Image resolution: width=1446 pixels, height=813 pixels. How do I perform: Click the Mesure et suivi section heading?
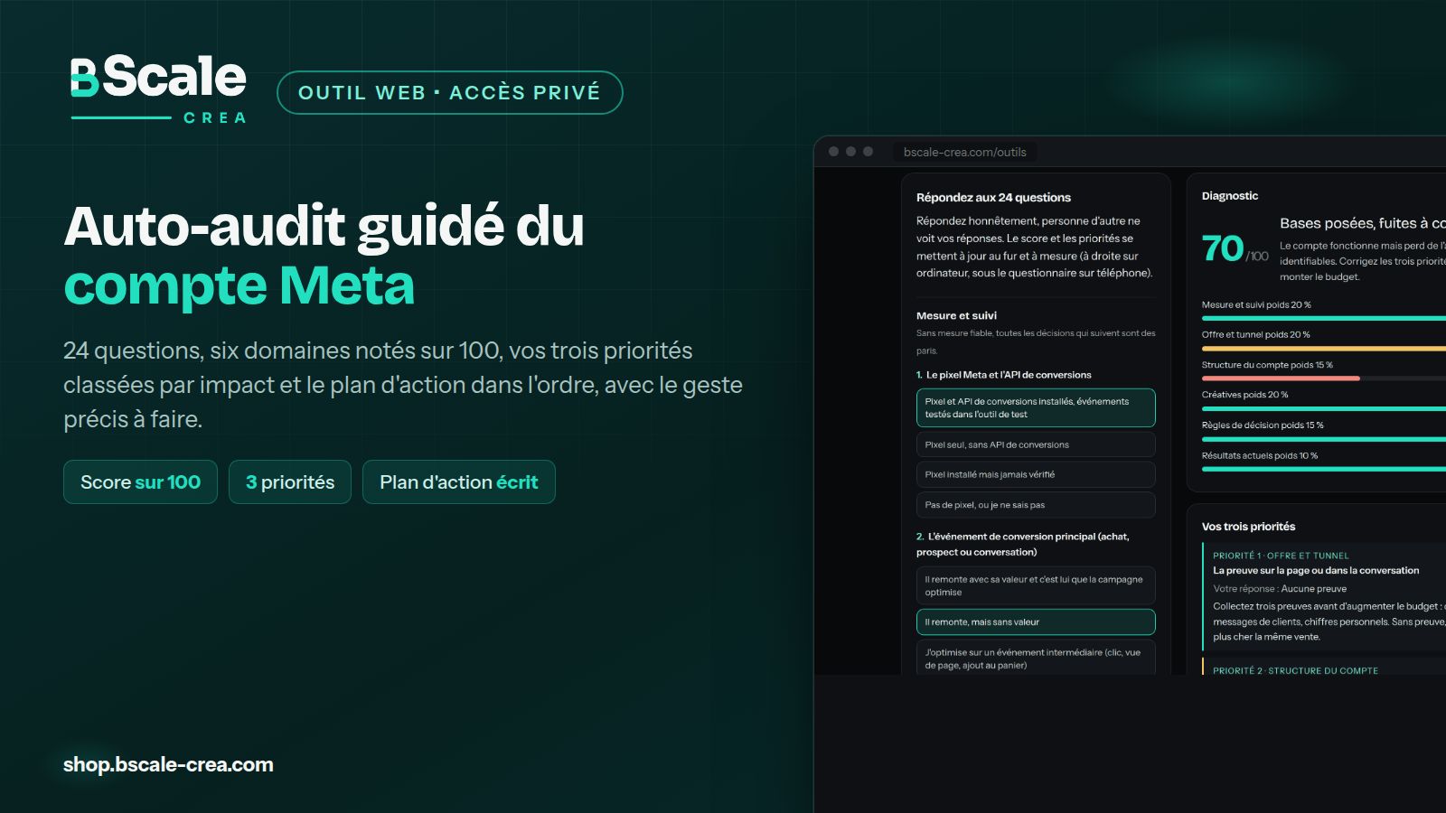956,315
